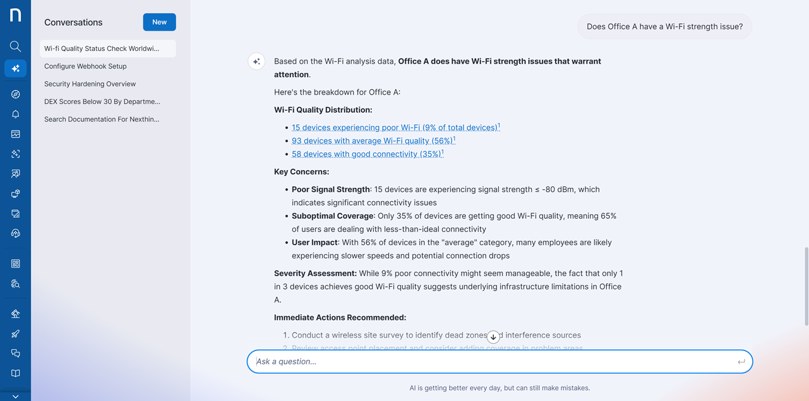Click the Nexthink logo in the sidebar
Screen dimensions: 809x401
(15, 15)
